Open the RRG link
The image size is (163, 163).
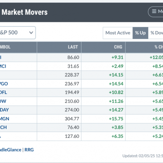click(x=29, y=150)
